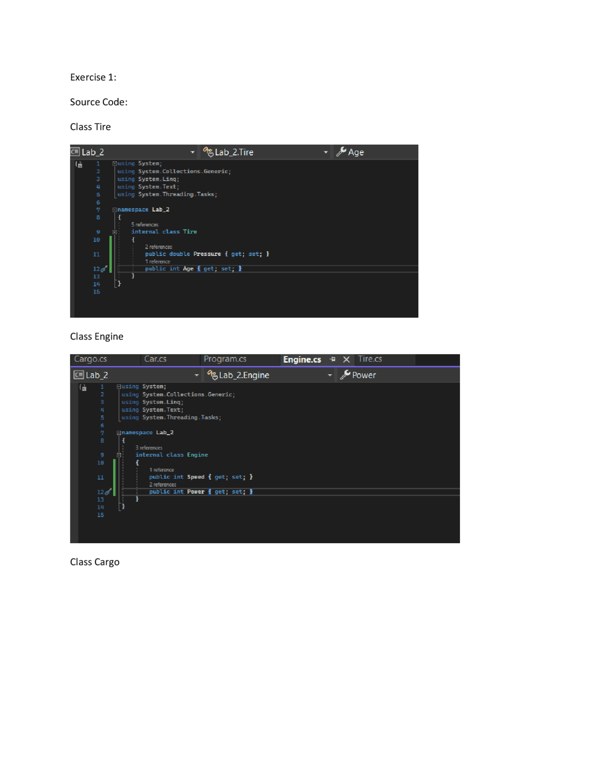The width and height of the screenshot is (596, 772).
Task: Open '5 references' above class Tire
Action: (x=145, y=225)
